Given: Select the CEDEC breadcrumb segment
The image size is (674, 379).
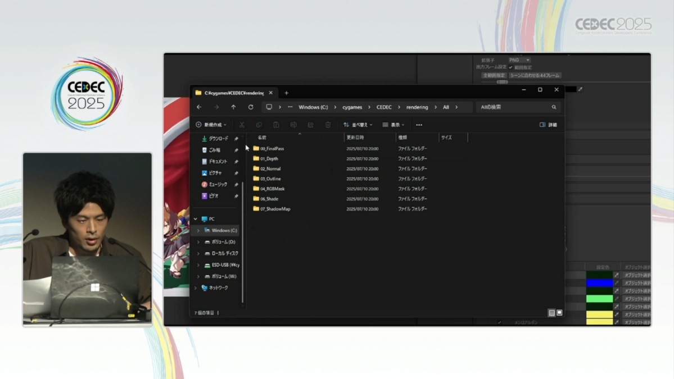Looking at the screenshot, I should [384, 107].
